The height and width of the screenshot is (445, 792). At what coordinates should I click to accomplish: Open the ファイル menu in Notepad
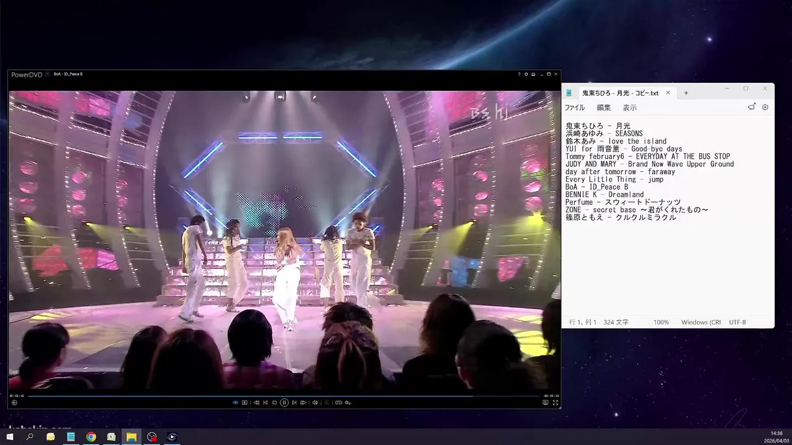tap(574, 108)
